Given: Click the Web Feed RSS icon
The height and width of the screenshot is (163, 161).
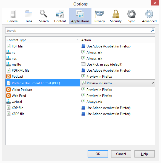Looking at the screenshot, I should pos(8,95).
